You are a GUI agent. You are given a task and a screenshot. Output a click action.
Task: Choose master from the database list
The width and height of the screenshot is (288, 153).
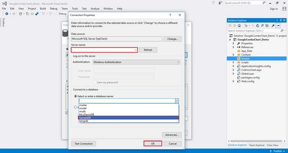[129, 105]
